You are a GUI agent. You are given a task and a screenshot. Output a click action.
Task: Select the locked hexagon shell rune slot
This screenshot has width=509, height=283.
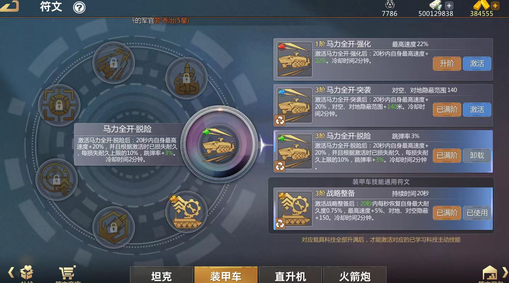(x=113, y=227)
